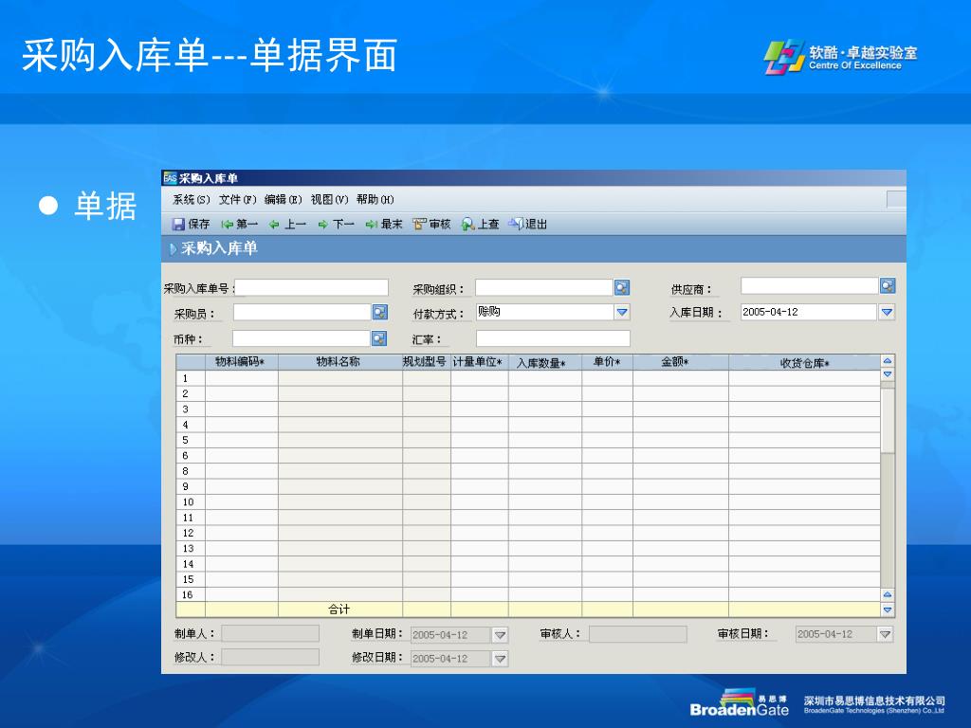This screenshot has width=971, height=728.
Task: Collapse the 采购入库单 section header triangle
Action: tap(173, 249)
